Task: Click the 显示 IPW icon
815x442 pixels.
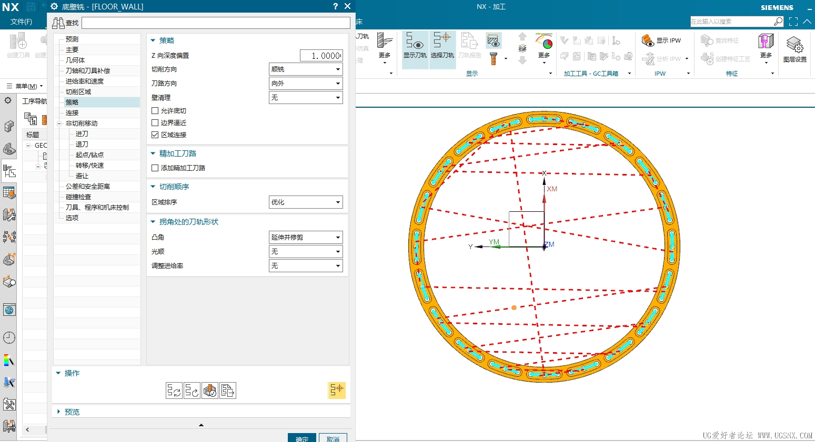Action: coord(661,40)
